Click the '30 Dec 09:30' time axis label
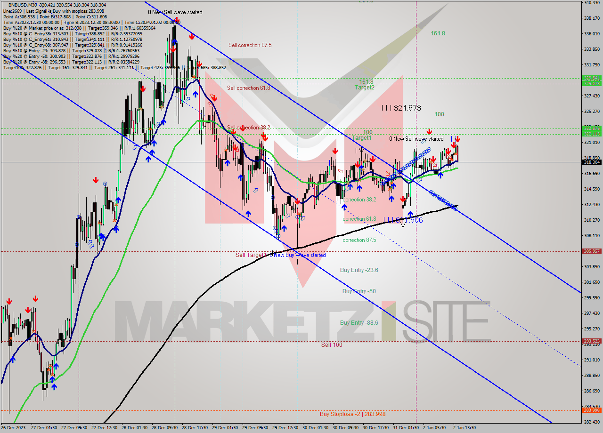This screenshot has height=433, width=603. (x=346, y=428)
